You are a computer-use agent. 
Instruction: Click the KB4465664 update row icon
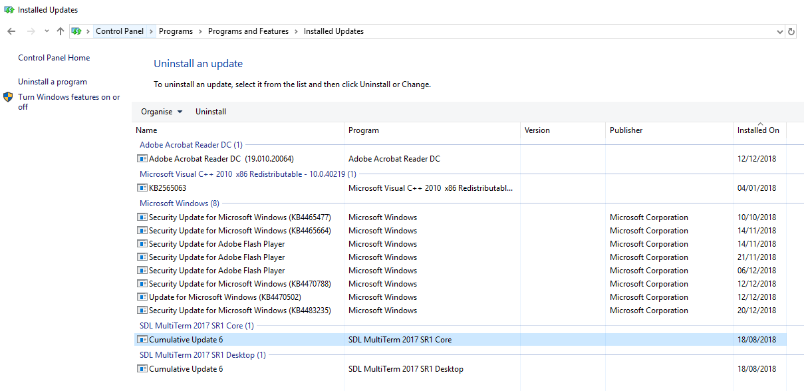(142, 231)
